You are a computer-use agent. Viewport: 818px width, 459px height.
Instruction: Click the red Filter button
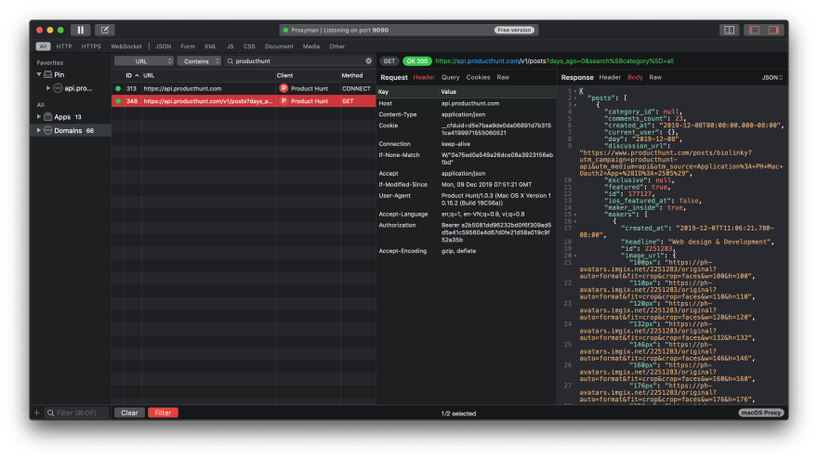163,413
